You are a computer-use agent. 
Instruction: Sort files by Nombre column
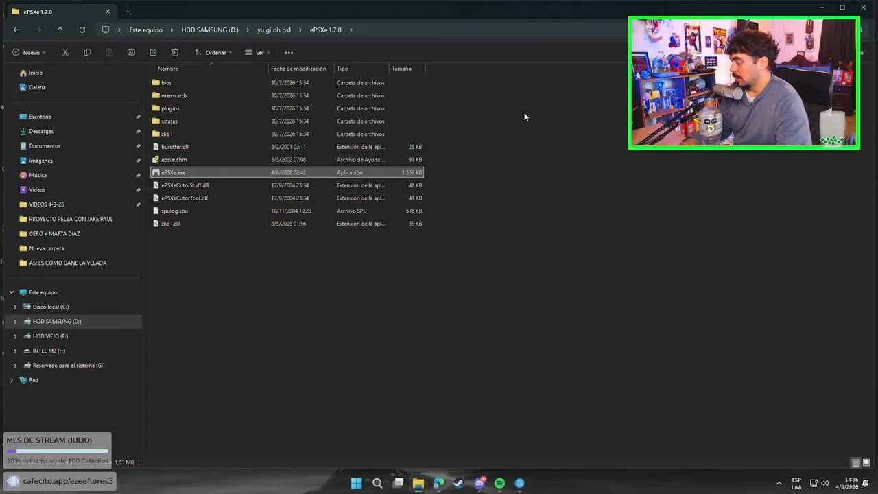tap(167, 69)
